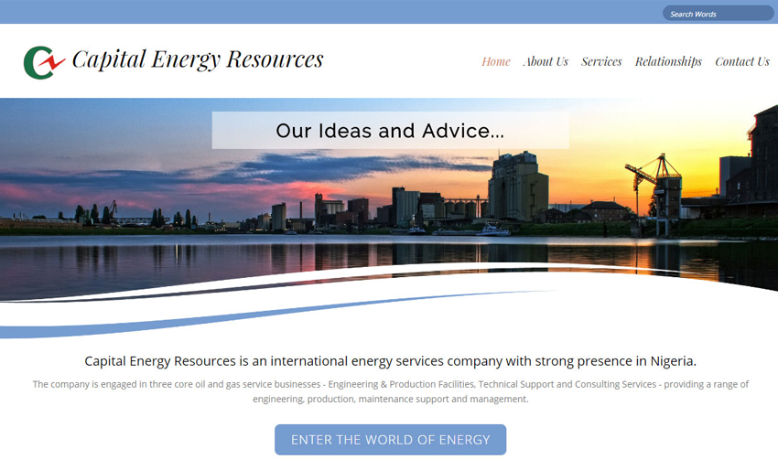The height and width of the screenshot is (470, 778).
Task: Click the water reflection in the banner image
Action: [x=275, y=261]
